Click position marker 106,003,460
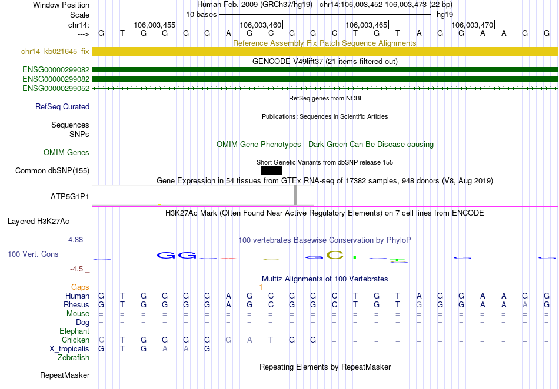This screenshot has width=559, height=389. click(x=261, y=25)
